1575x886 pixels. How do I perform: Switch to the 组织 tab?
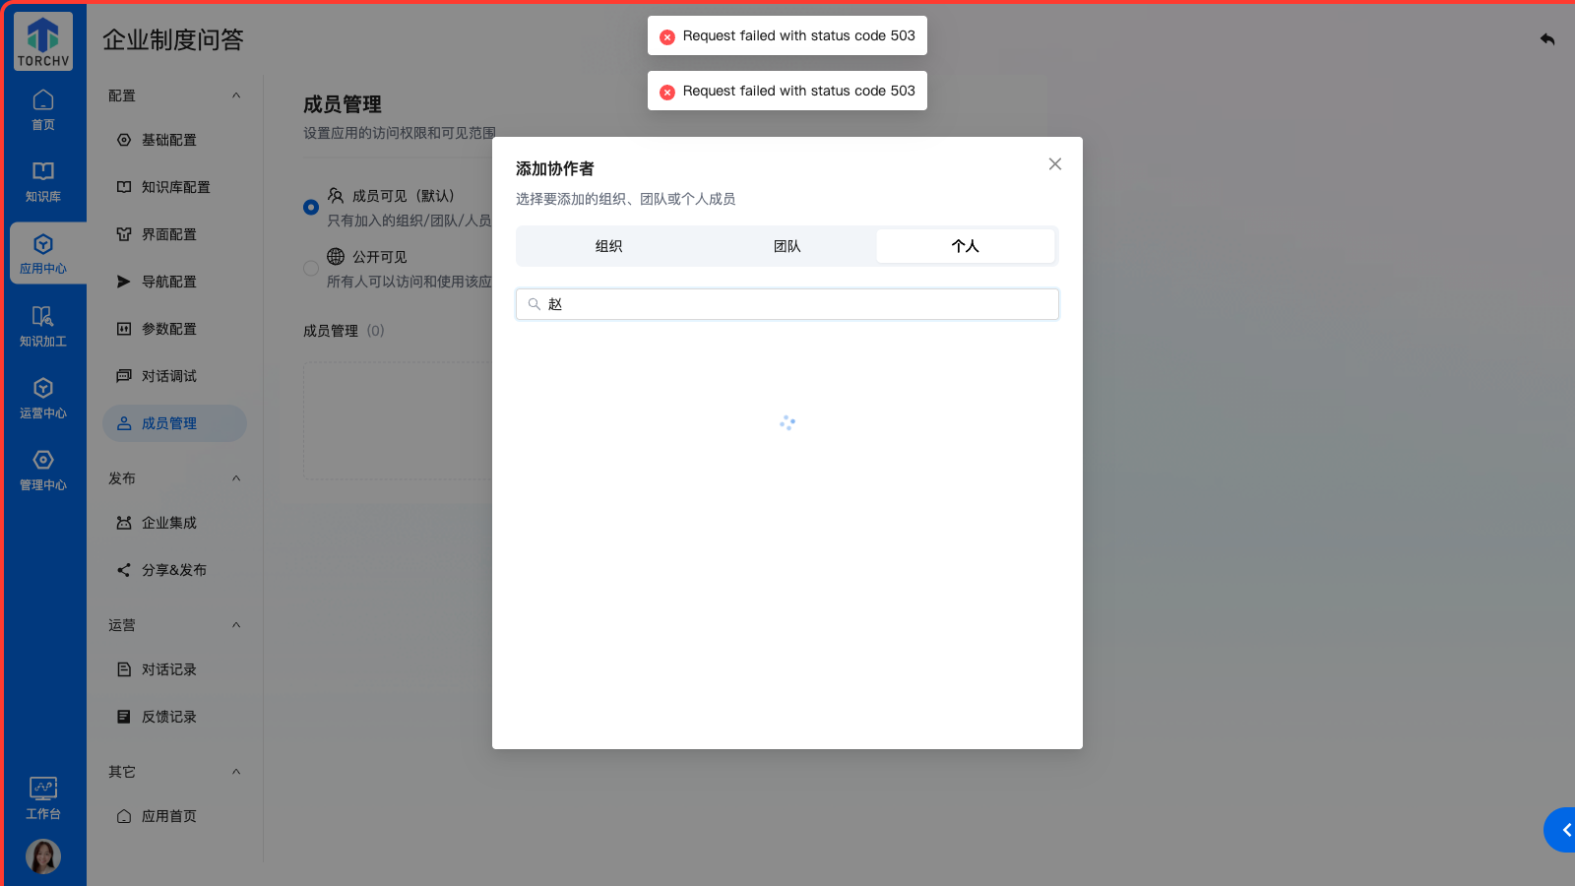click(608, 246)
